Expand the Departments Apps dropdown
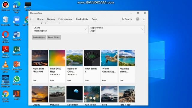 tap(117, 29)
